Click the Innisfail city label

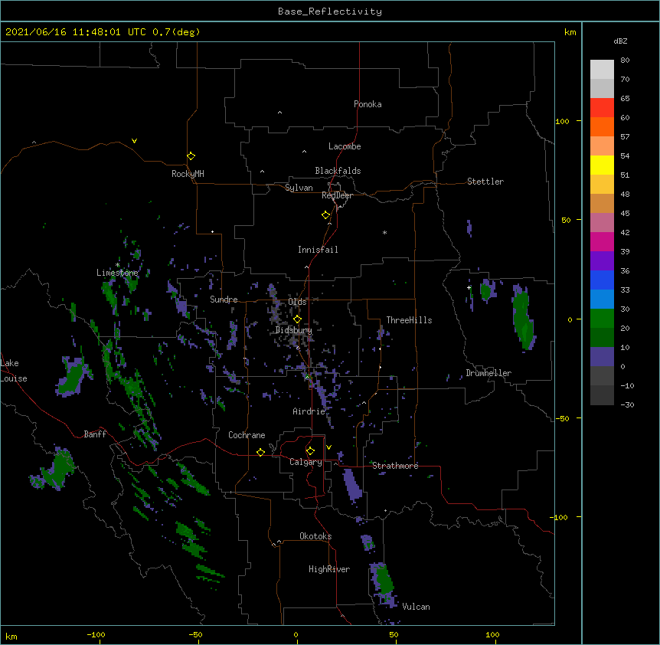[x=318, y=250]
